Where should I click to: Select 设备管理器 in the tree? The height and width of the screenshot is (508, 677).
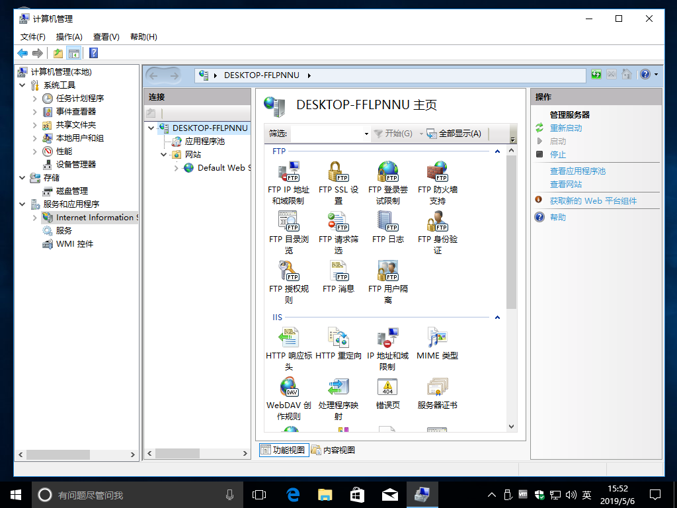pyautogui.click(x=76, y=164)
